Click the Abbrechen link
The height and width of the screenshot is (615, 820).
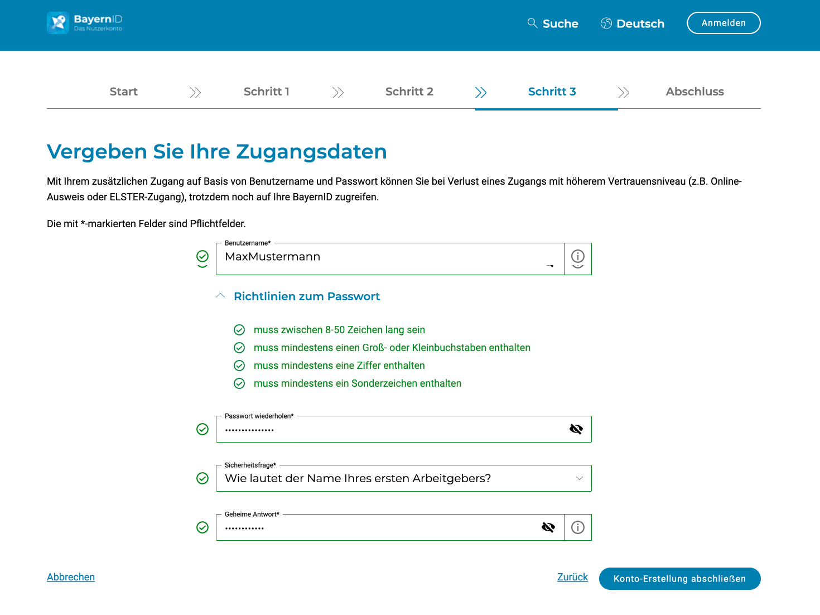coord(71,577)
